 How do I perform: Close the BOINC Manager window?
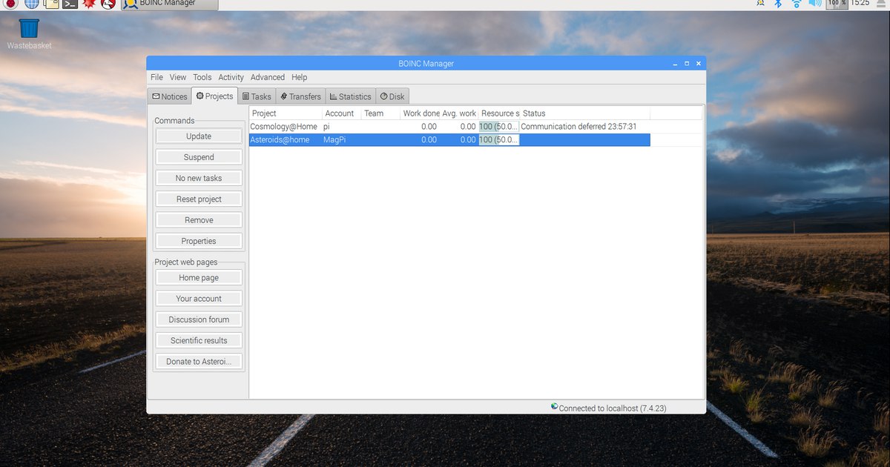[699, 64]
